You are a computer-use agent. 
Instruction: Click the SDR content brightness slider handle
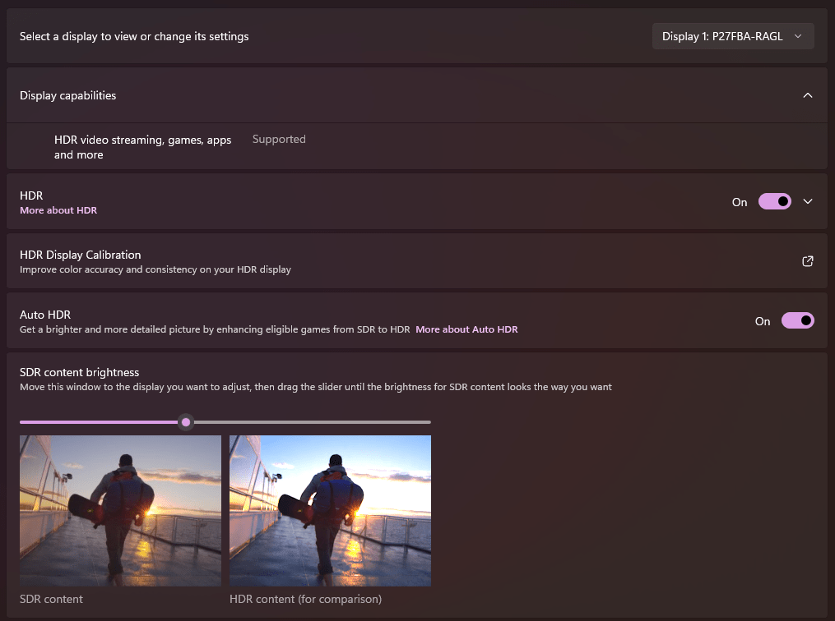(x=186, y=422)
